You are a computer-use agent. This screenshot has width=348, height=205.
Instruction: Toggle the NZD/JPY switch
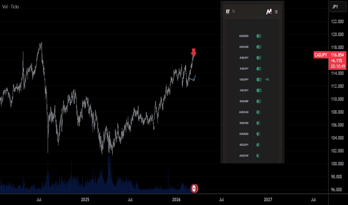[x=259, y=145]
